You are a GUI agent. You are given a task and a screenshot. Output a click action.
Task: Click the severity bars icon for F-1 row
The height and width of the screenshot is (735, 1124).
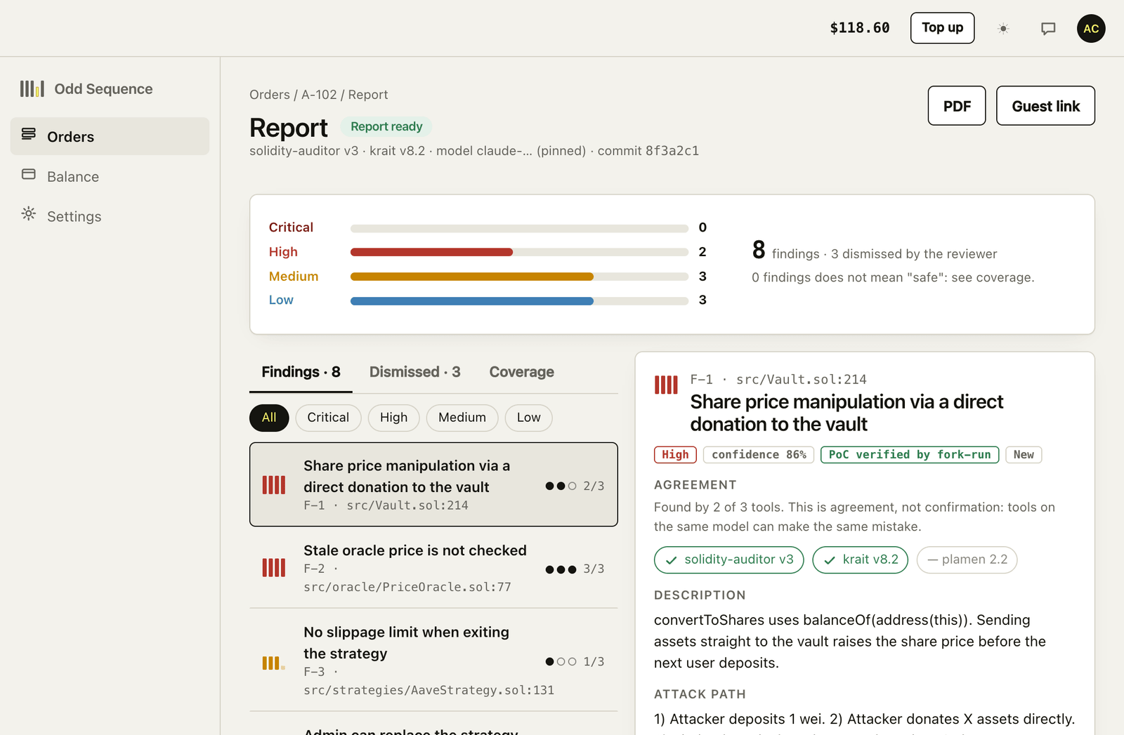tap(274, 485)
